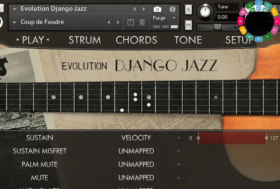Click the camera snapshot icon
Screen dimensions: 280x189
click(x=157, y=9)
